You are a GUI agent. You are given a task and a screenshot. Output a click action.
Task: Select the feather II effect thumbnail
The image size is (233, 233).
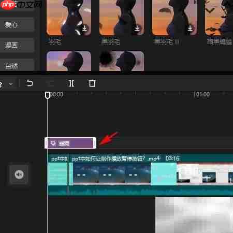pos(174,18)
